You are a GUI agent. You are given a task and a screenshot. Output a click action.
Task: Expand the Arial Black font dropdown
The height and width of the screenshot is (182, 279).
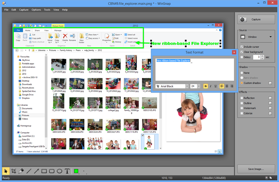[187, 86]
